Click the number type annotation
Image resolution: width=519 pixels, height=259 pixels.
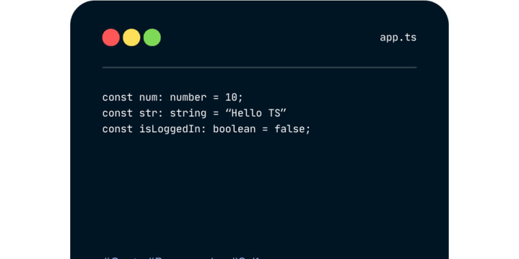tap(188, 98)
